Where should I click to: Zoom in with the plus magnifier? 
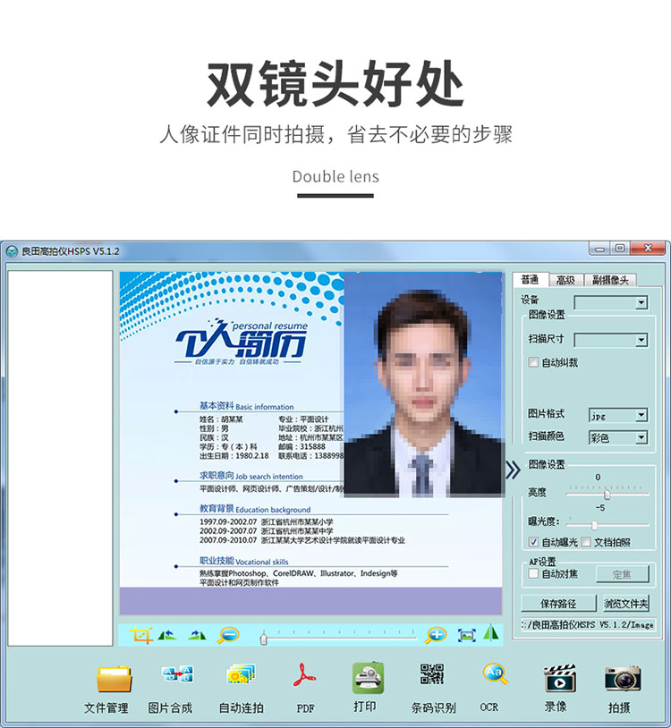point(436,635)
